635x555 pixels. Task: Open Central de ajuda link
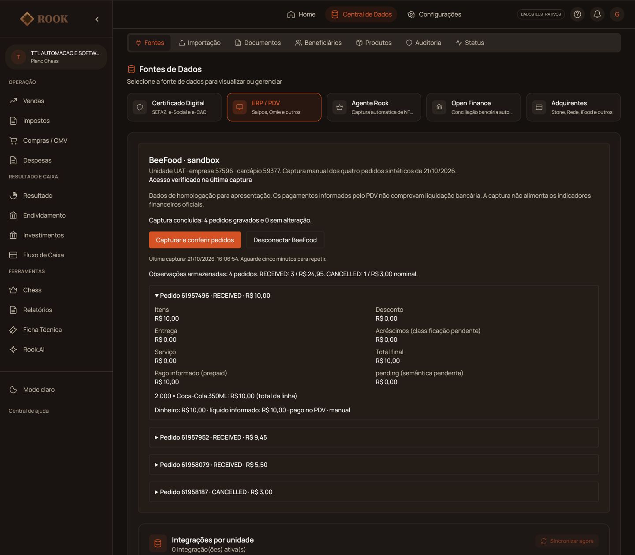tap(29, 411)
